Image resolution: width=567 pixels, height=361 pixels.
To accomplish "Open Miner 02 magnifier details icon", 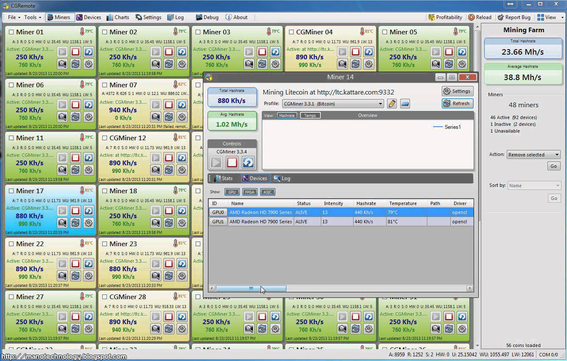I will click(x=156, y=64).
